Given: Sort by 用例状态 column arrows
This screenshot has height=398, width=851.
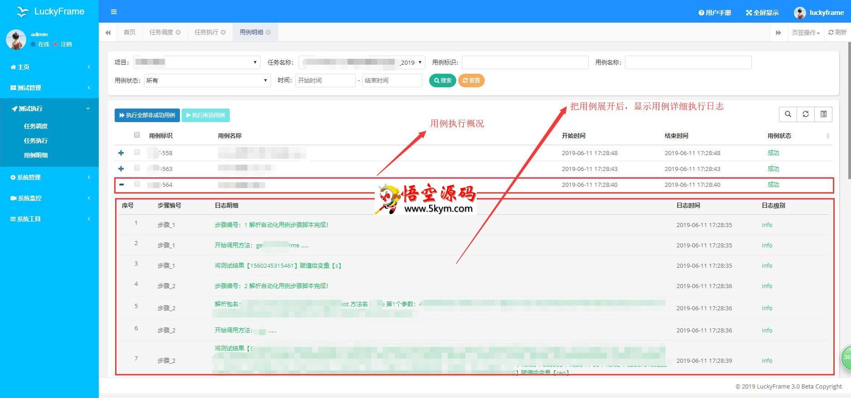Looking at the screenshot, I should click(x=828, y=136).
